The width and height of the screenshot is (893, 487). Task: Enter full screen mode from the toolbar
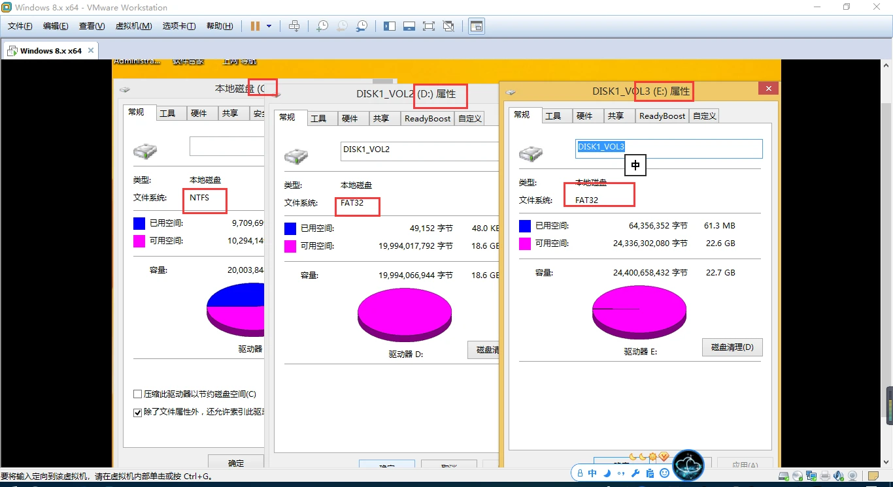coord(428,26)
